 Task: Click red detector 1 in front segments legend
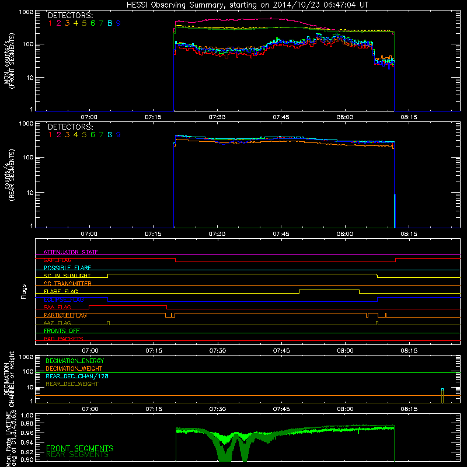(50, 23)
